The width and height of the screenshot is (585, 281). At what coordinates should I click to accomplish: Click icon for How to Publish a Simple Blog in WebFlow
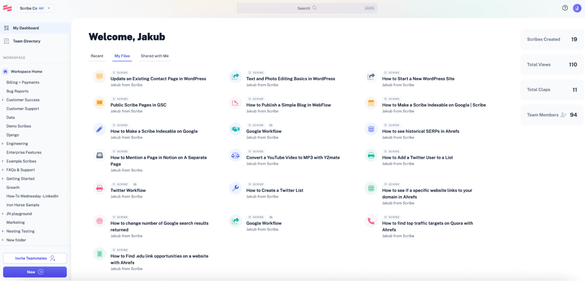coord(235,103)
